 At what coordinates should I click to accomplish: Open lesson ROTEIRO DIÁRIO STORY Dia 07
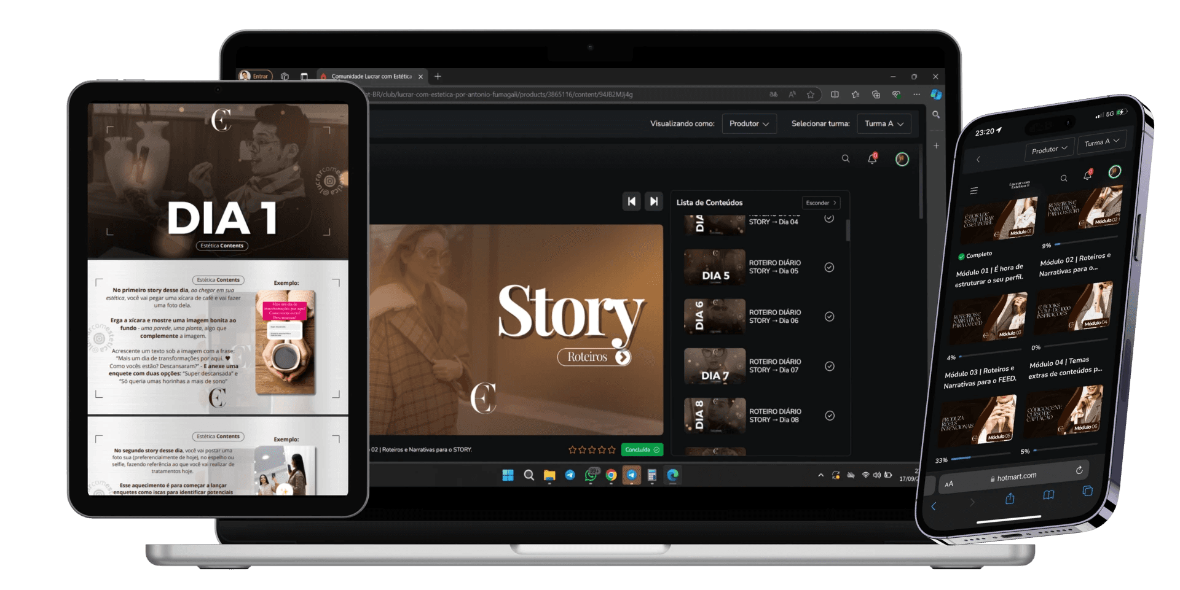pyautogui.click(x=775, y=366)
